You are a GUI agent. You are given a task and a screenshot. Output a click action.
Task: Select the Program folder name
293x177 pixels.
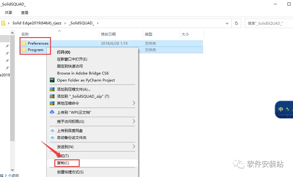[x=35, y=50]
